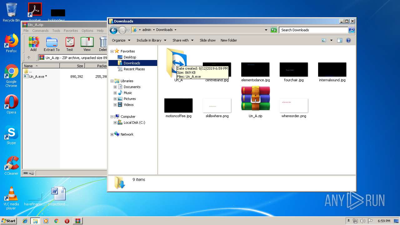
Task: Toggle the preview pane icon
Action: pos(340,40)
